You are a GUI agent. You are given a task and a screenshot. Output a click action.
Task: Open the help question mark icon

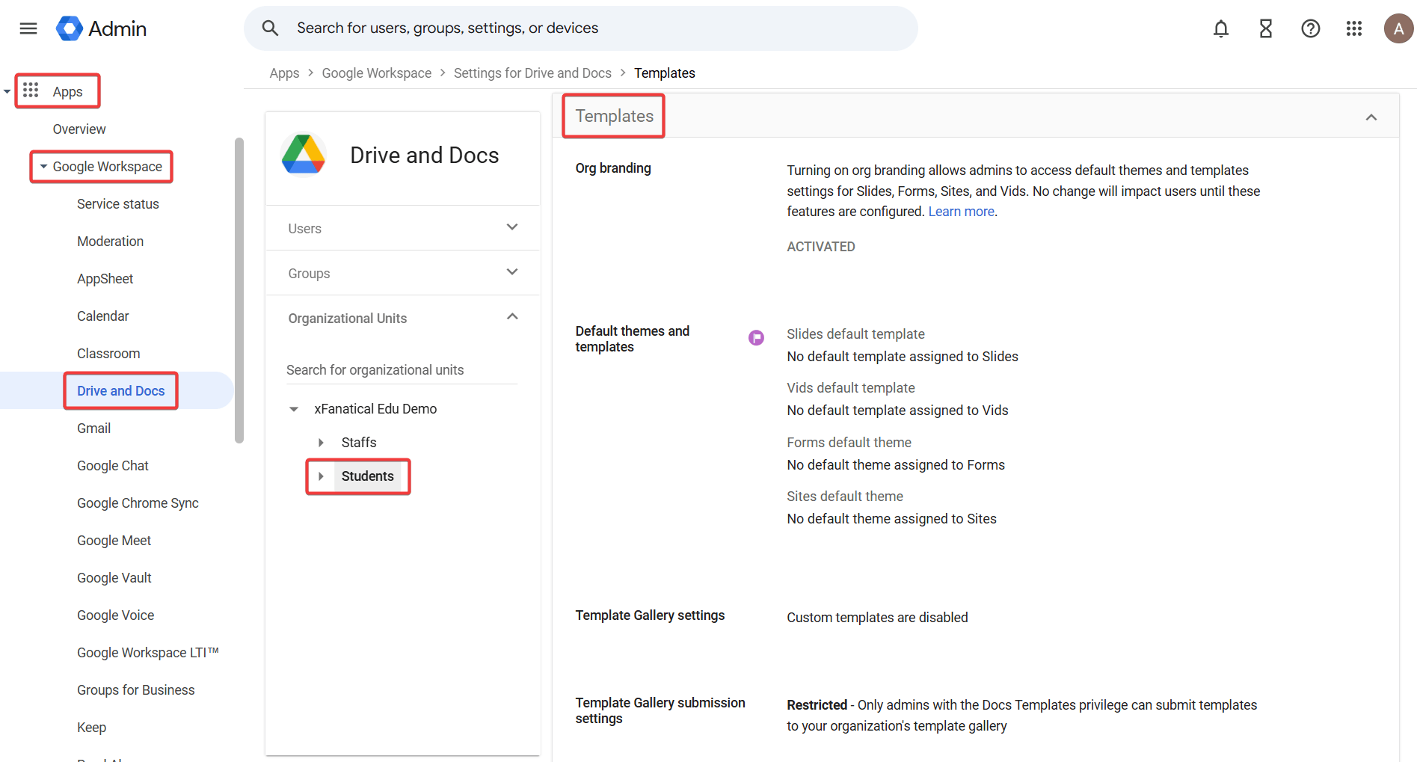[x=1311, y=28]
